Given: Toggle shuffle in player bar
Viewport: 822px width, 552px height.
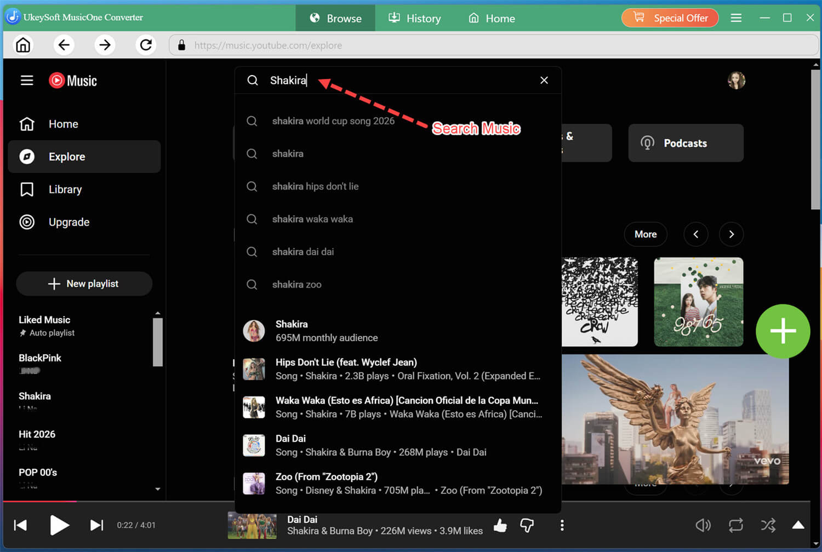Looking at the screenshot, I should coord(768,526).
